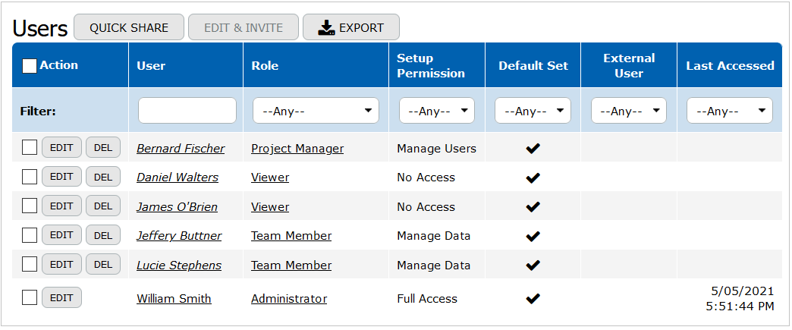Open the Project Manager role link
The height and width of the screenshot is (330, 792).
tap(297, 149)
